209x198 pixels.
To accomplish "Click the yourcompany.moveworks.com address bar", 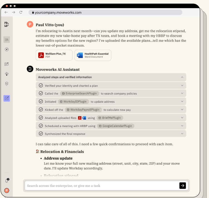I will point(105,13).
